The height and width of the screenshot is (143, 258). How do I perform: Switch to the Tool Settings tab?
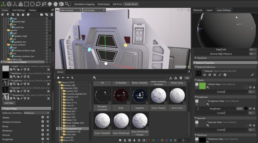click(x=19, y=10)
